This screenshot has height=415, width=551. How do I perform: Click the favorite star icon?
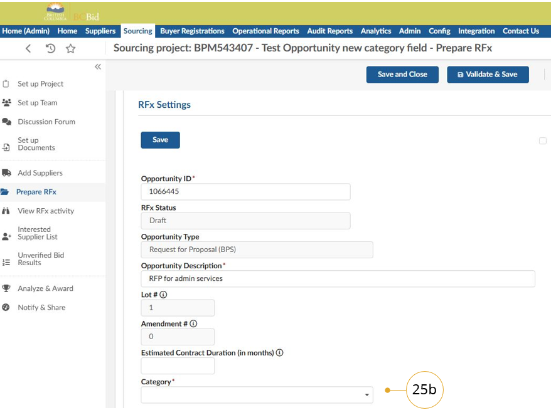point(70,49)
